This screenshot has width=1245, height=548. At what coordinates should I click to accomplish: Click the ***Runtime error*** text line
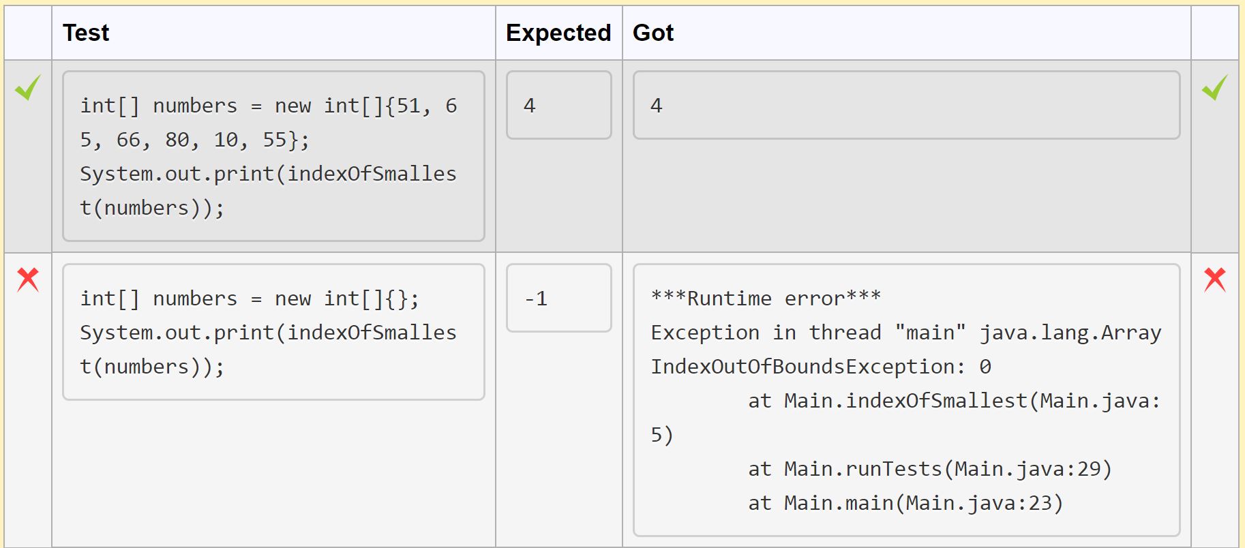point(766,299)
